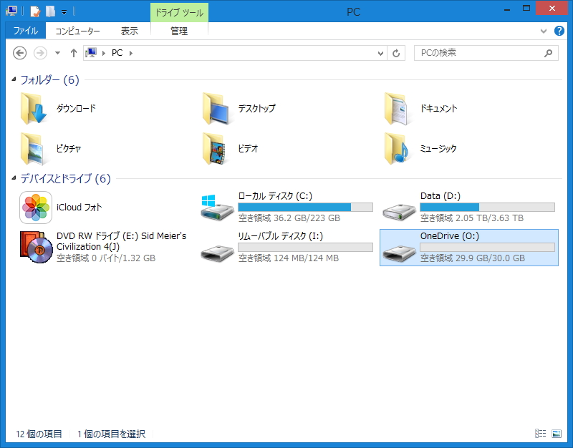Open the address bar location dropdown

[x=380, y=53]
